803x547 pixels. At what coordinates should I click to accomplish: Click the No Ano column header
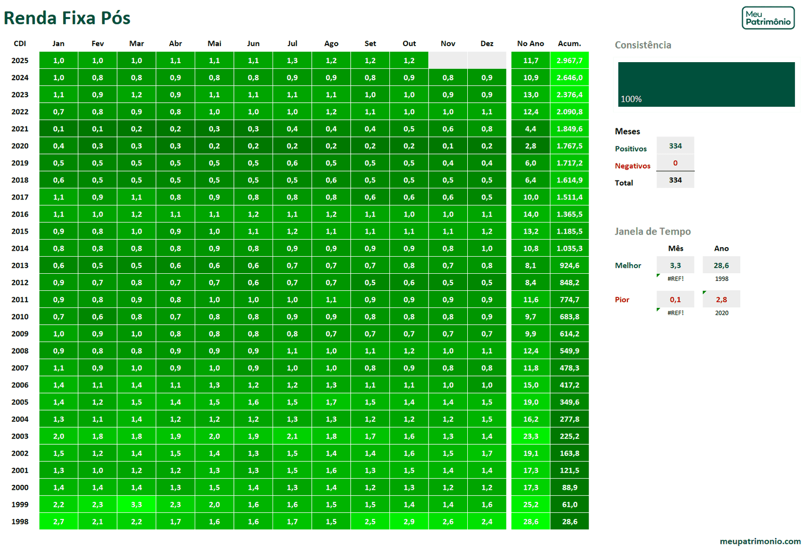(530, 44)
